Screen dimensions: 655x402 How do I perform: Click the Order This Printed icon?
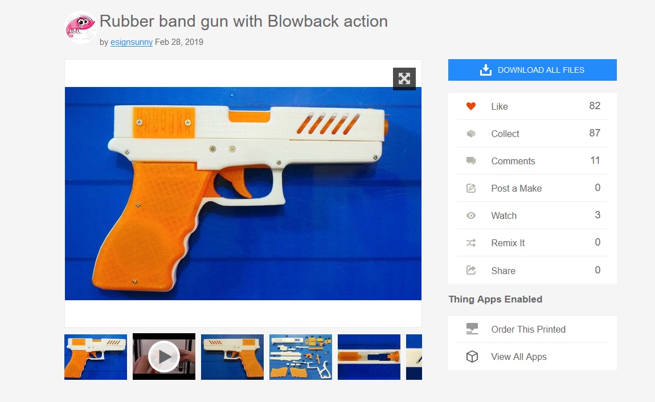pyautogui.click(x=472, y=329)
